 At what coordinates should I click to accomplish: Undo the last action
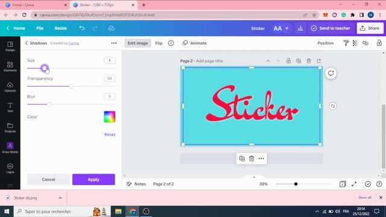point(82,28)
